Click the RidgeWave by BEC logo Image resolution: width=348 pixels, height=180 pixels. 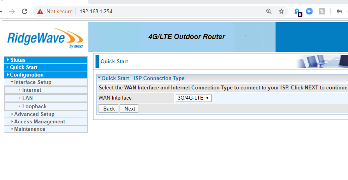[45, 38]
